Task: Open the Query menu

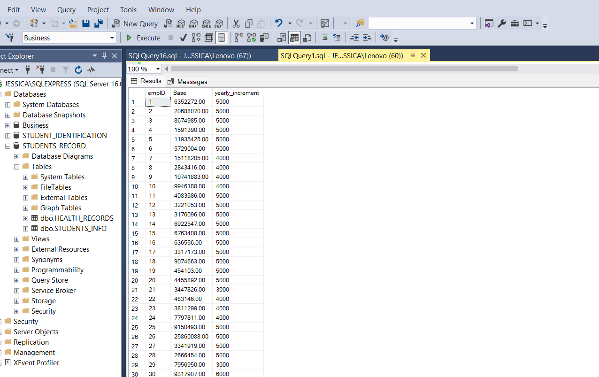Action: (x=66, y=9)
